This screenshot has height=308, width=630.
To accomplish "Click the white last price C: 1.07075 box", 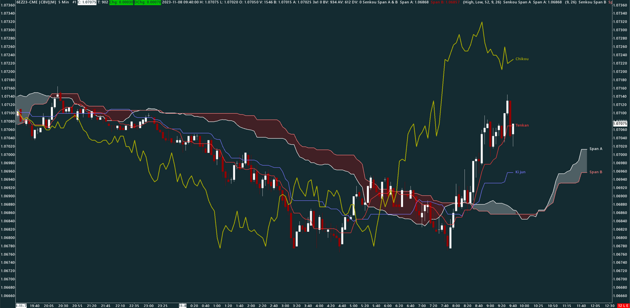I will 87,2.
